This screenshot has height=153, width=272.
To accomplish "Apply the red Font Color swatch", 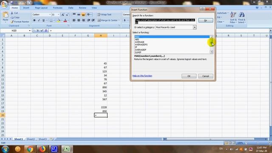I will pyautogui.click(x=65, y=20).
